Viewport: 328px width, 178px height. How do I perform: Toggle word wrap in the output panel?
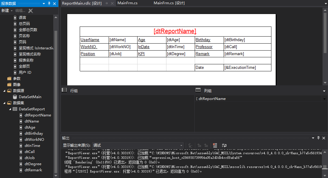point(224,145)
